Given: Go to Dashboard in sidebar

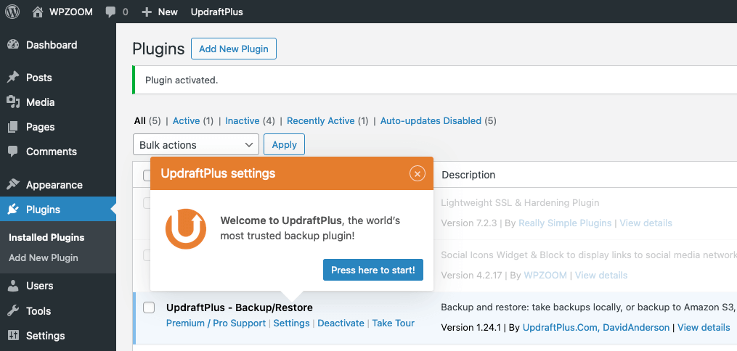Looking at the screenshot, I should 52,45.
